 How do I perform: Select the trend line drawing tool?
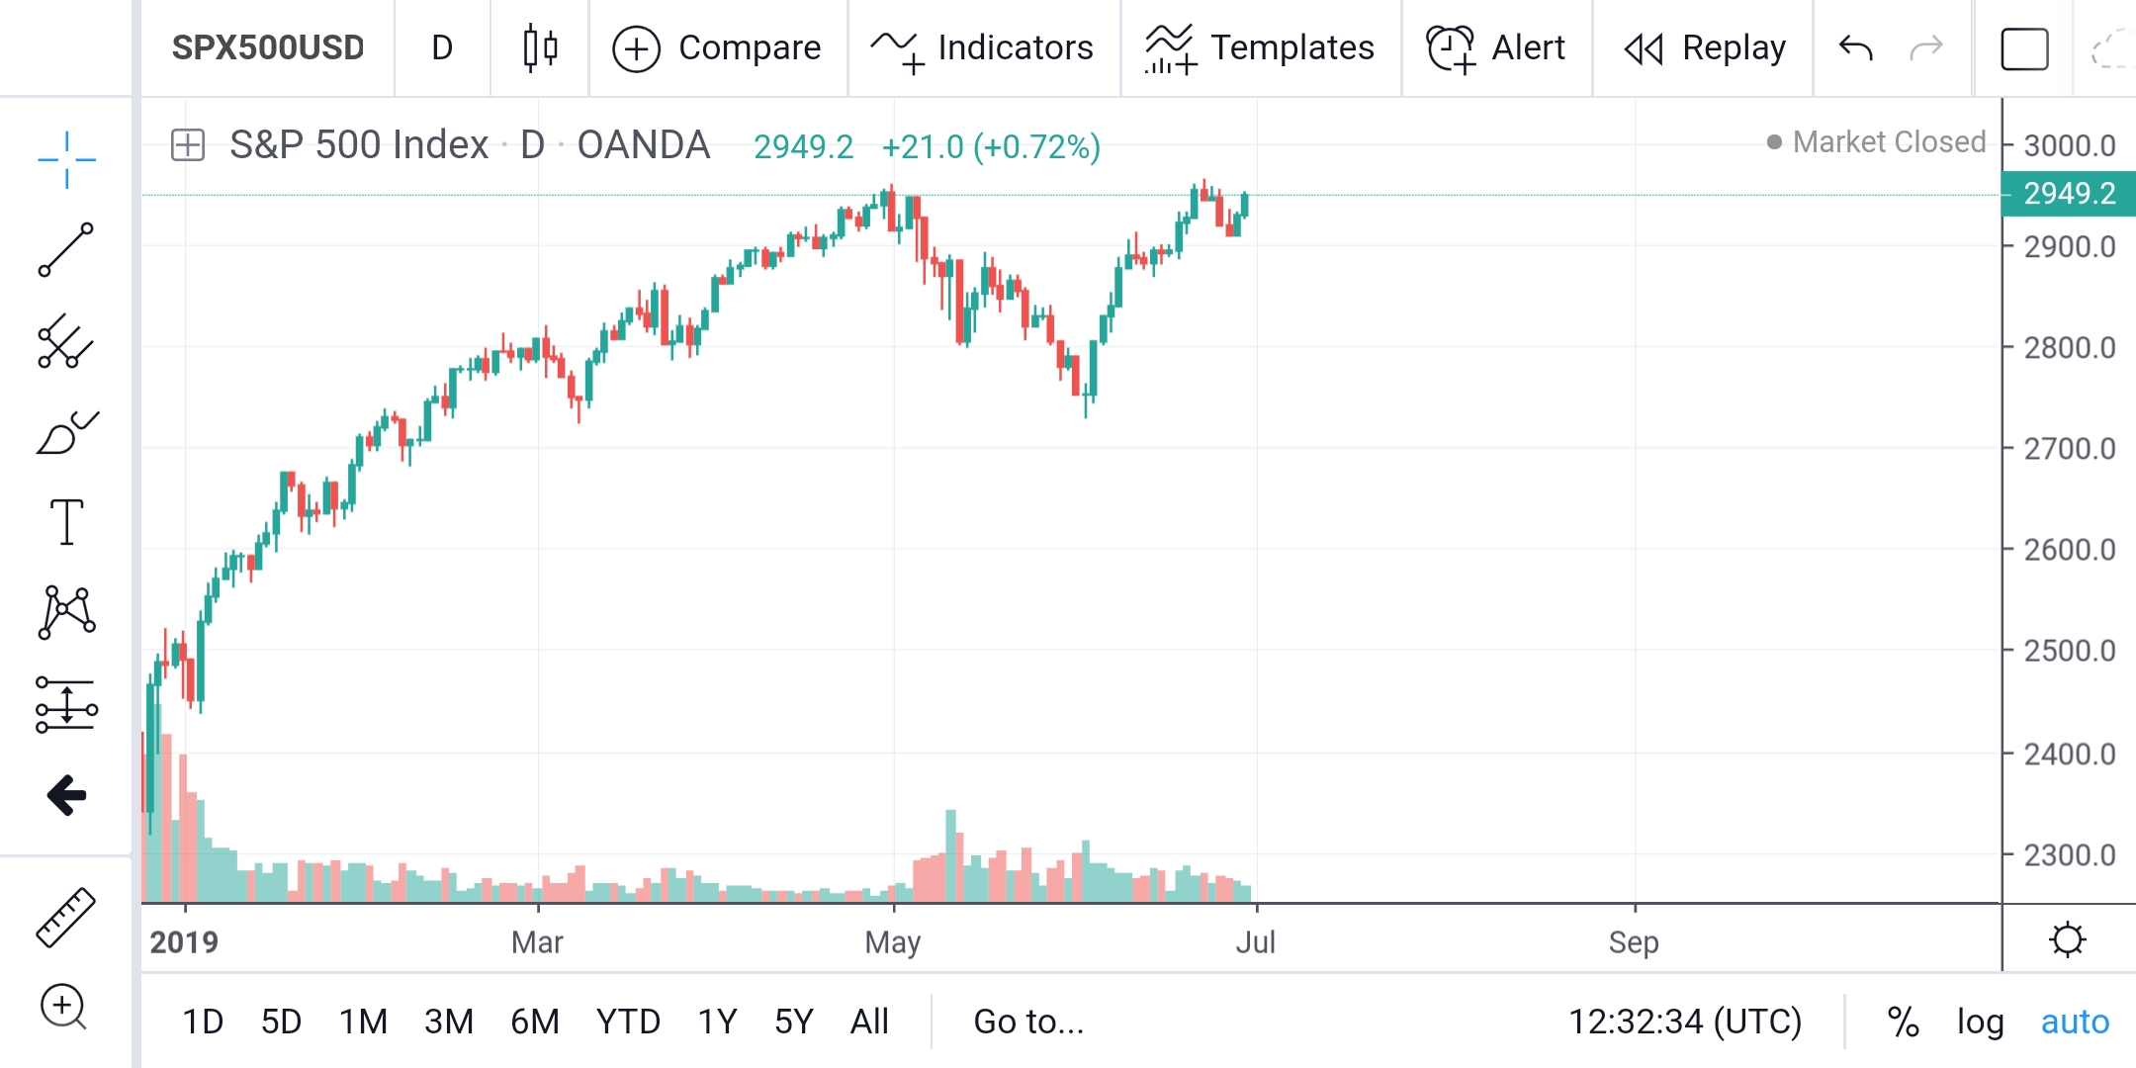click(66, 249)
